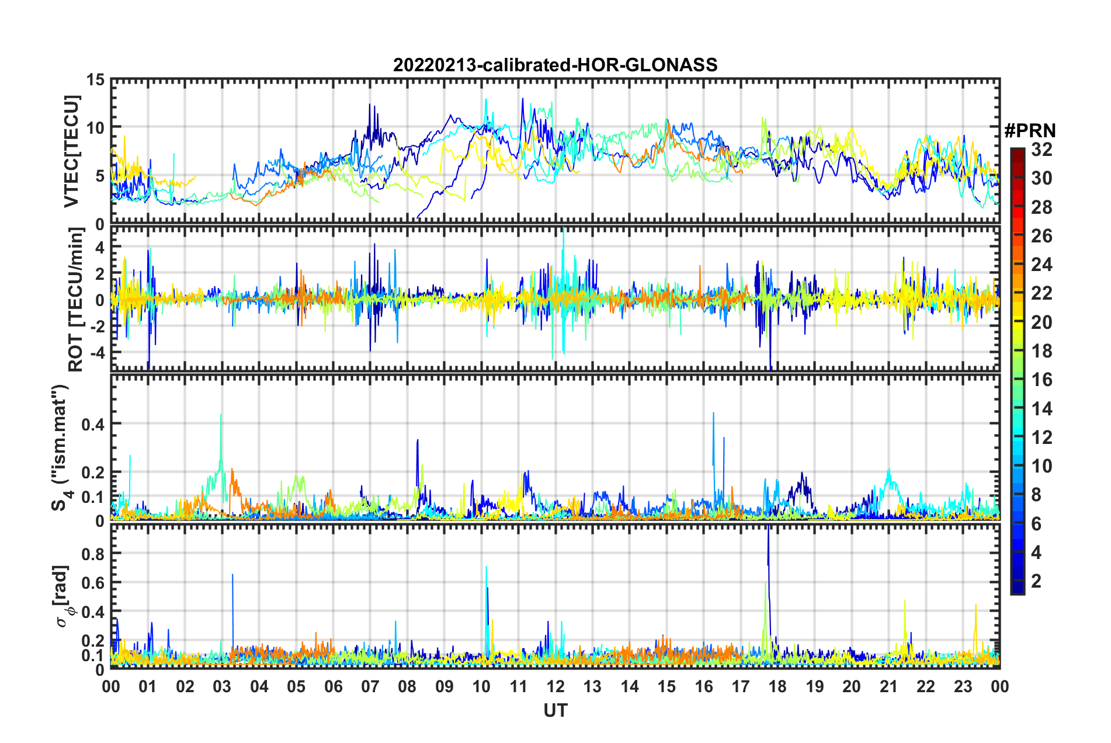Click the S4 y-axis label
The height and width of the screenshot is (743, 1111).
pyautogui.click(x=60, y=447)
